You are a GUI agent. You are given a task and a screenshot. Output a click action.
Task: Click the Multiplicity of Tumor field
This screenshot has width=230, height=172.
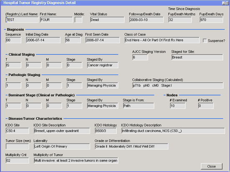coord(76,160)
